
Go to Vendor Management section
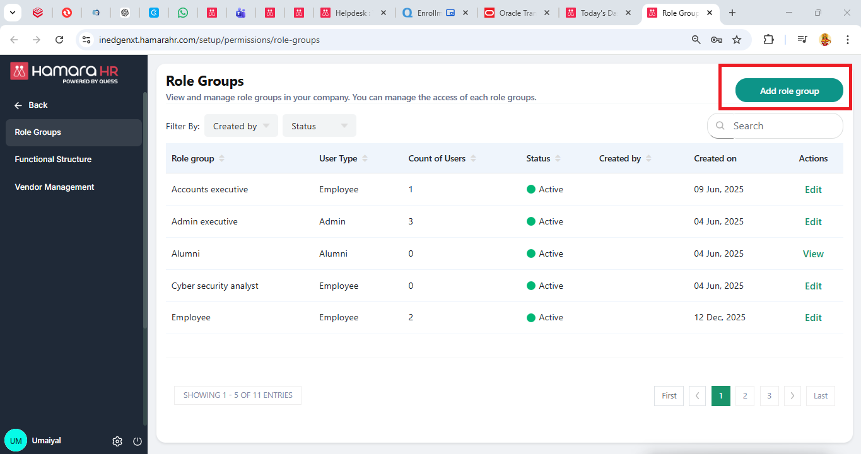pyautogui.click(x=54, y=187)
